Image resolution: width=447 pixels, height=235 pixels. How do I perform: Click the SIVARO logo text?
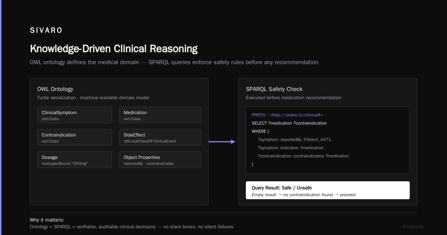pos(46,31)
